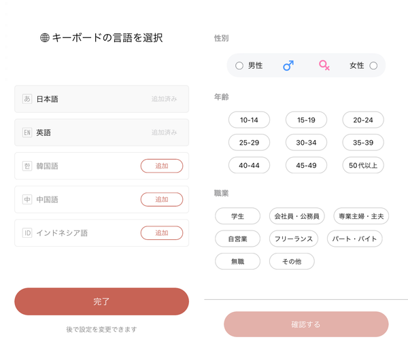Select the 女性 radio button

373,65
